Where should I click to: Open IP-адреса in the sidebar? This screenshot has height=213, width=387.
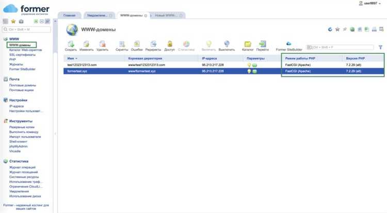click(17, 106)
